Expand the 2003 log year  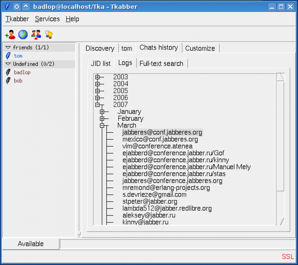point(97,77)
